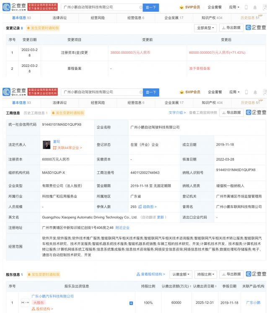Expand 应用 dropdown in header above 变更记录
Screen dimensions: 267x313
[x=234, y=7]
